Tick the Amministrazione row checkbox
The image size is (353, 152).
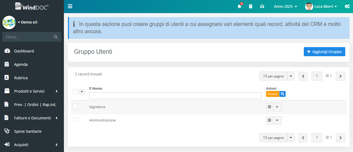pyautogui.click(x=75, y=120)
